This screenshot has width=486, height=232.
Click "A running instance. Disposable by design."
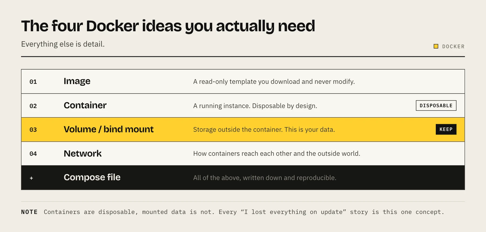(x=255, y=106)
